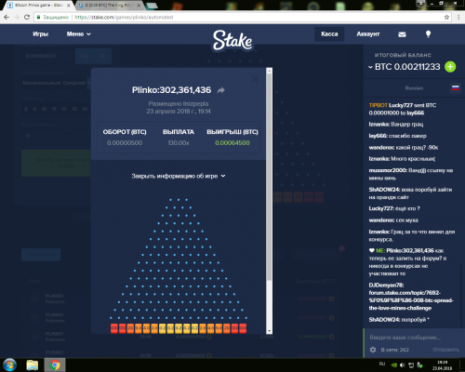
Task: Click the leftmost red payout bucket
Action: [114, 328]
